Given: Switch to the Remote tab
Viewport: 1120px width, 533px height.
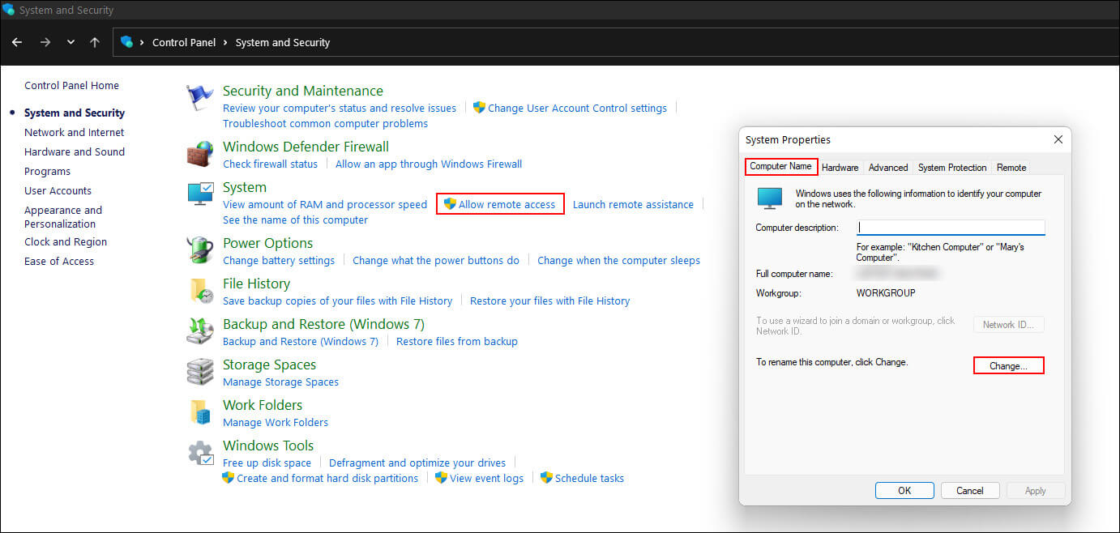Looking at the screenshot, I should 1011,168.
